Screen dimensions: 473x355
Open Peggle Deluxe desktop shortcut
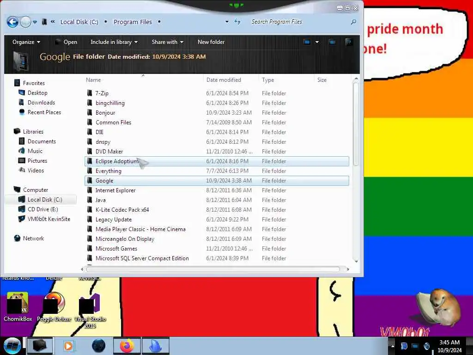click(54, 307)
